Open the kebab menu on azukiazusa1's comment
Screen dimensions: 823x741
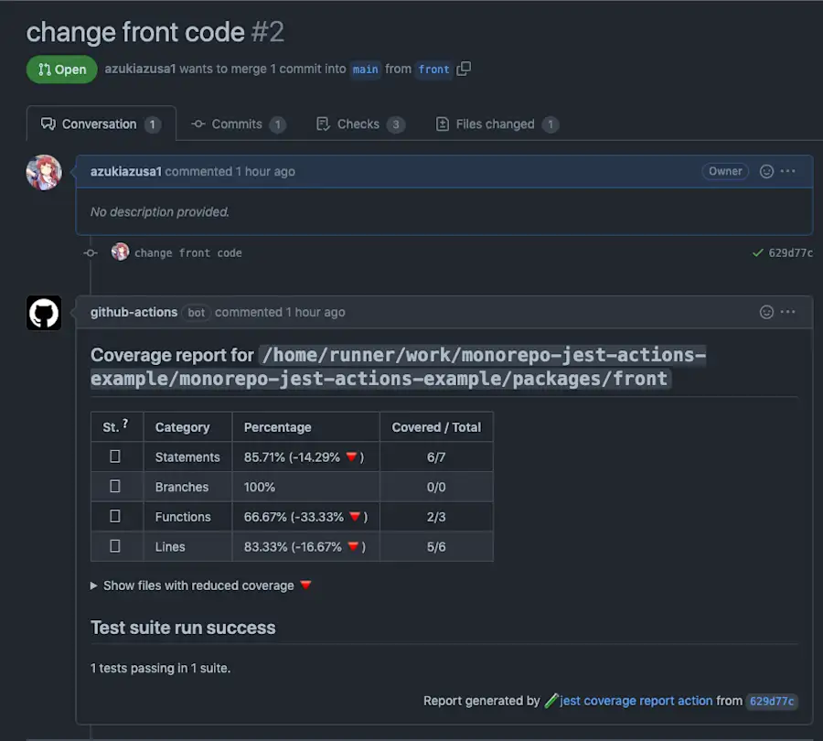[x=788, y=171]
